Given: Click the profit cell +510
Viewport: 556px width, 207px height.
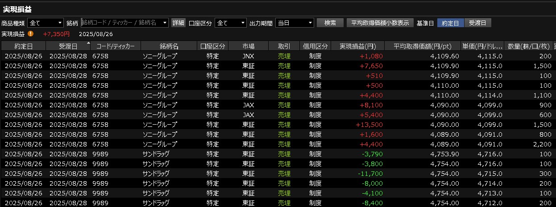Looking at the screenshot, I should pyautogui.click(x=374, y=75).
